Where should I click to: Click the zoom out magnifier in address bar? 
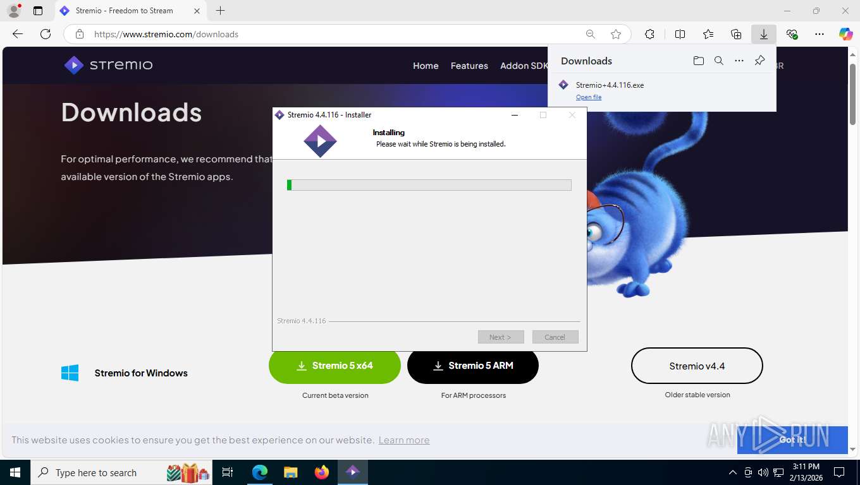pos(590,34)
